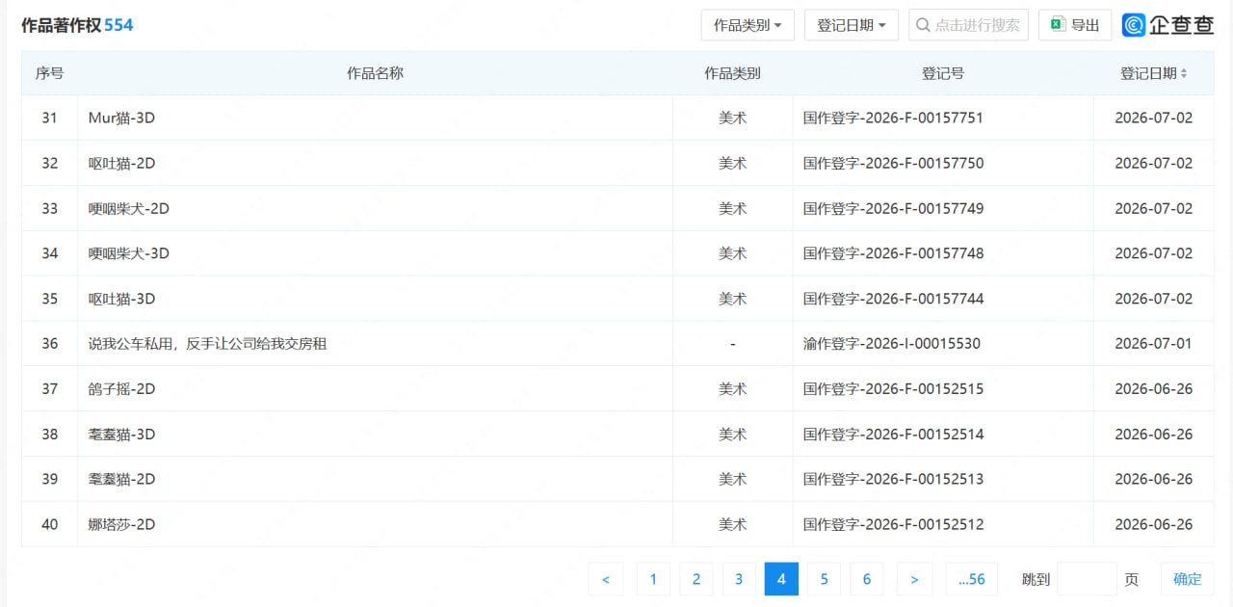Click registration number 国作登字-2026-F-00157749
The height and width of the screenshot is (607, 1233).
tap(894, 208)
